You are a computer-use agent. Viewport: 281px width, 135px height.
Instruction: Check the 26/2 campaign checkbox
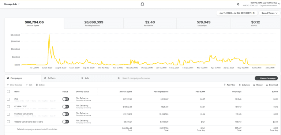(x=8, y=99)
